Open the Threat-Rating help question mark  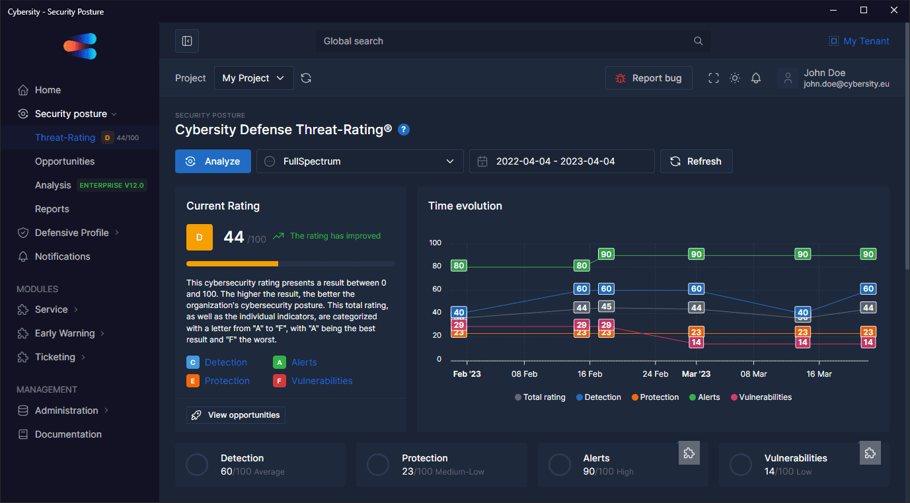click(x=404, y=130)
